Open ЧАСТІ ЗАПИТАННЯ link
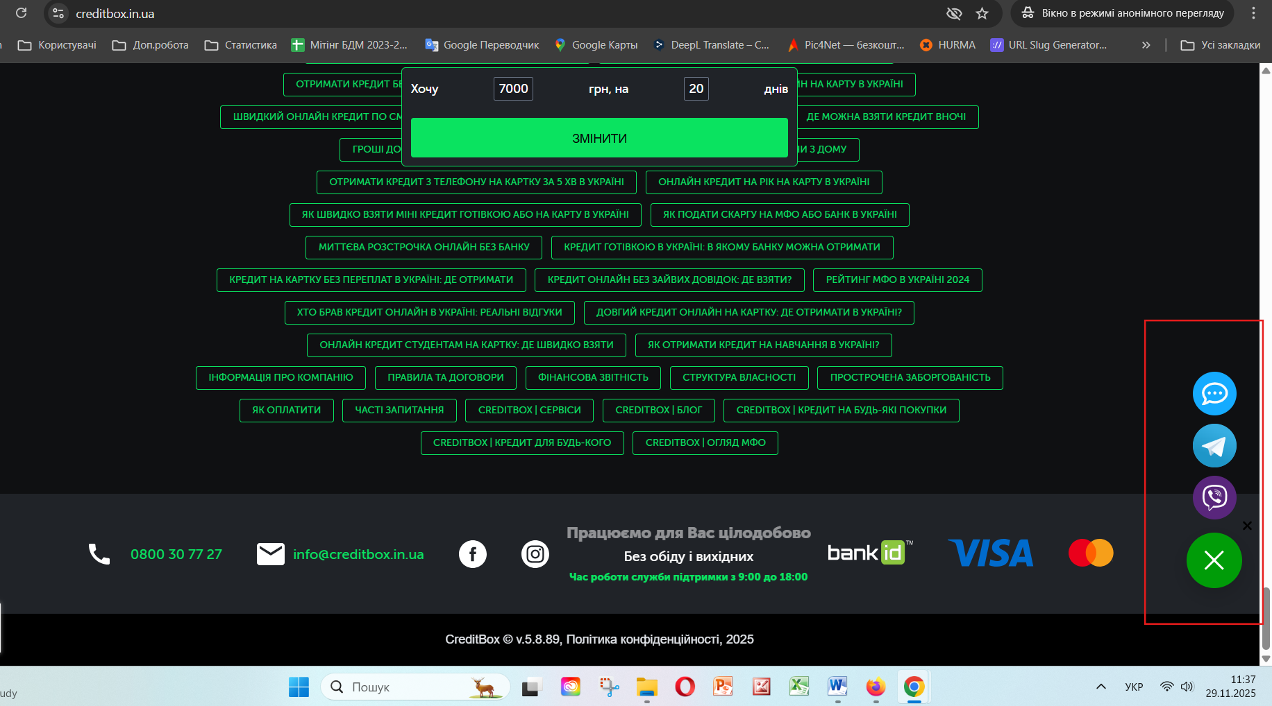Viewport: 1272px width, 706px height. click(399, 411)
